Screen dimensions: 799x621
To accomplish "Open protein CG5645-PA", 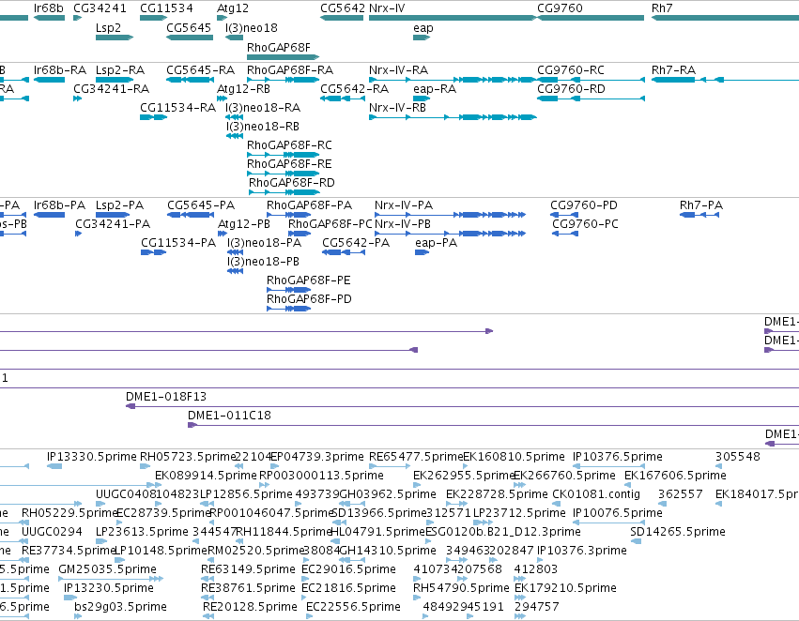I will click(201, 205).
